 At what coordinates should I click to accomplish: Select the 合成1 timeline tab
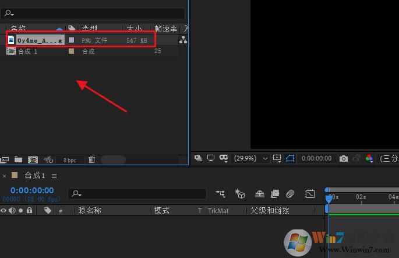pos(34,176)
